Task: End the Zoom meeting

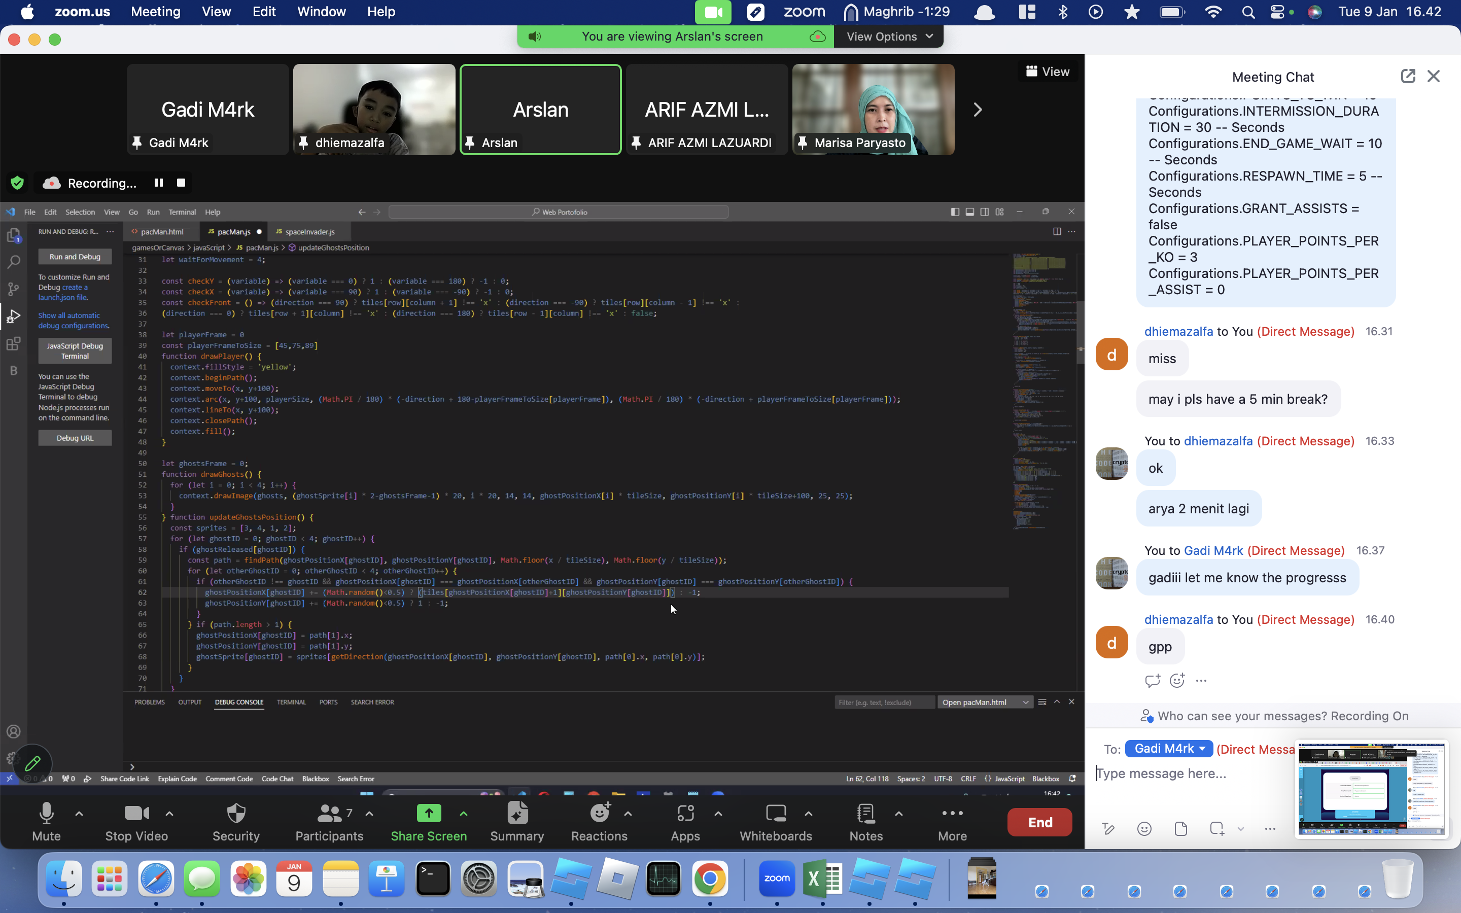Action: coord(1039,822)
